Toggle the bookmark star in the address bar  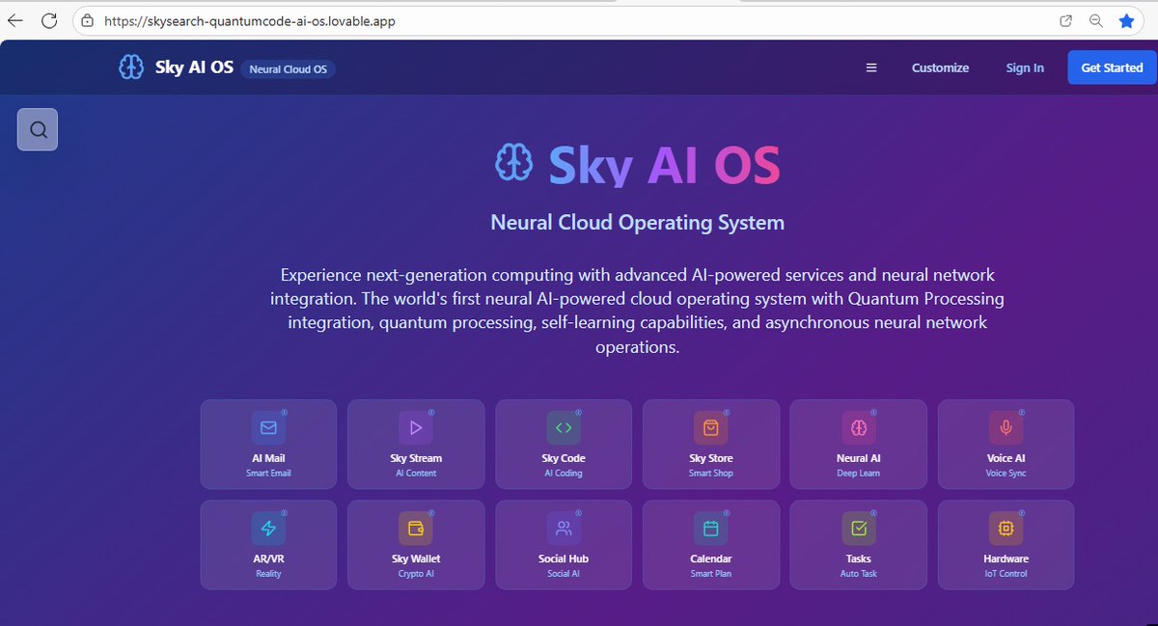click(1127, 20)
